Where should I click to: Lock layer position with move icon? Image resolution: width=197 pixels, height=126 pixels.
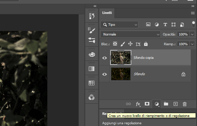coord(130,44)
